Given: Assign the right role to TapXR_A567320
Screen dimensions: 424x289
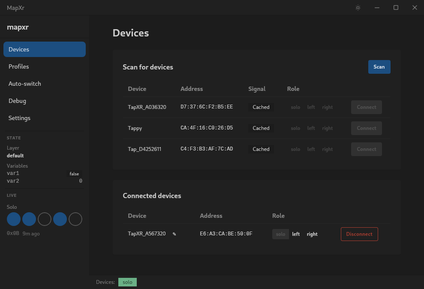Looking at the screenshot, I should tap(312, 234).
